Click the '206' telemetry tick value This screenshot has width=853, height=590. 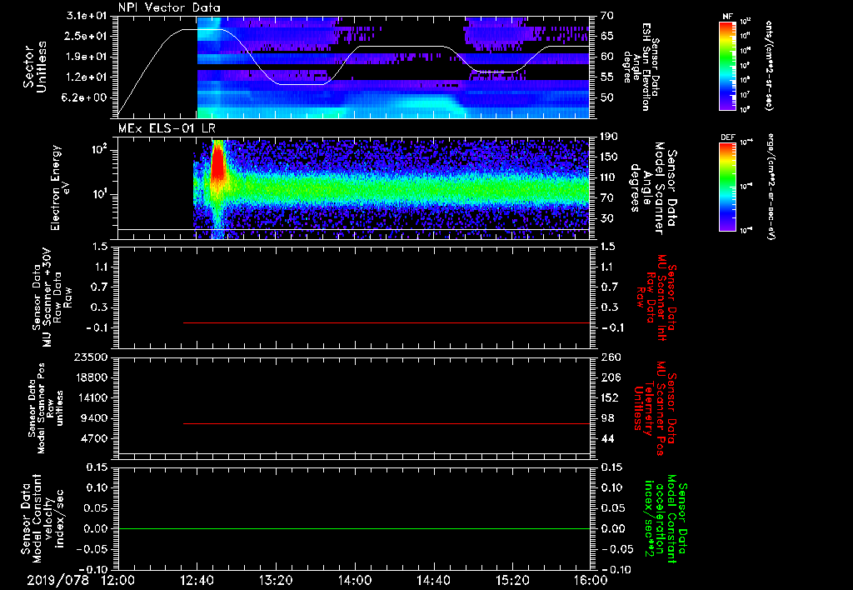(x=611, y=377)
